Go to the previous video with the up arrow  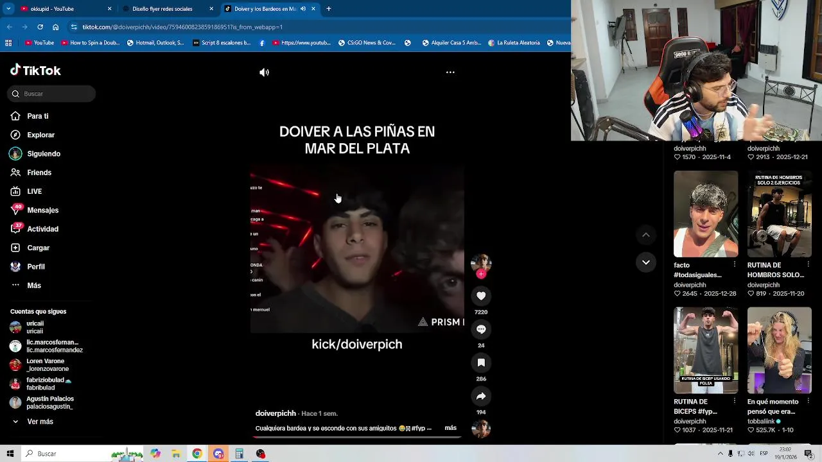pos(646,235)
